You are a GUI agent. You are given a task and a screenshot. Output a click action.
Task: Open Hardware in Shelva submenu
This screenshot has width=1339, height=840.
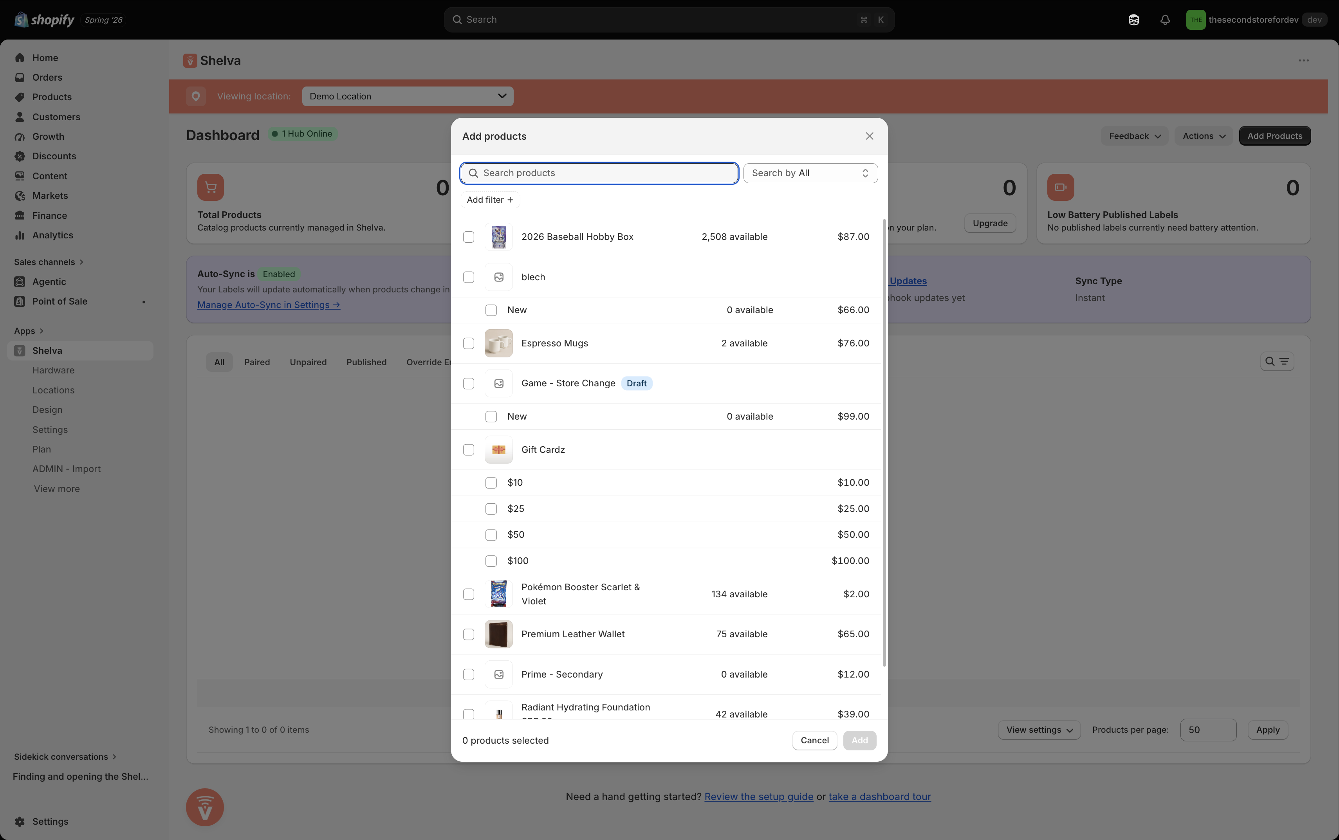tap(53, 370)
